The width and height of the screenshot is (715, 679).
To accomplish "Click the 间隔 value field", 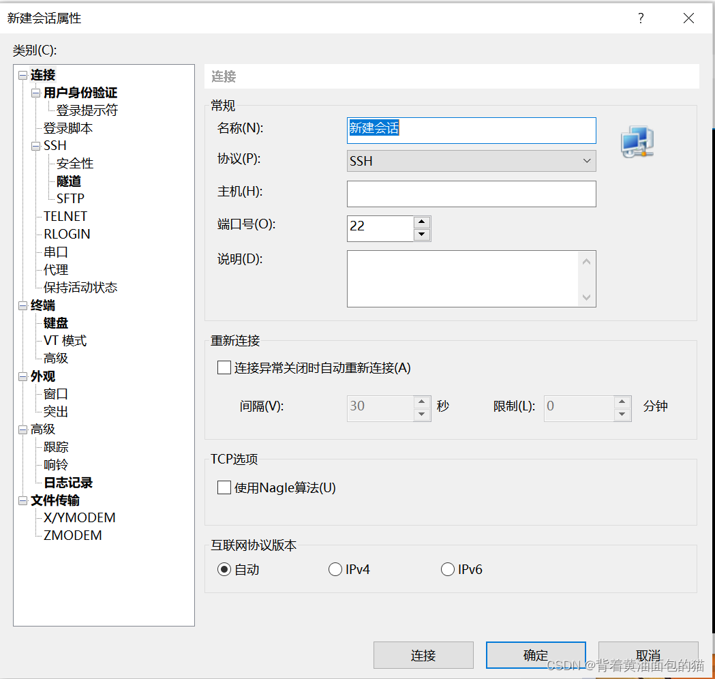I will [380, 408].
